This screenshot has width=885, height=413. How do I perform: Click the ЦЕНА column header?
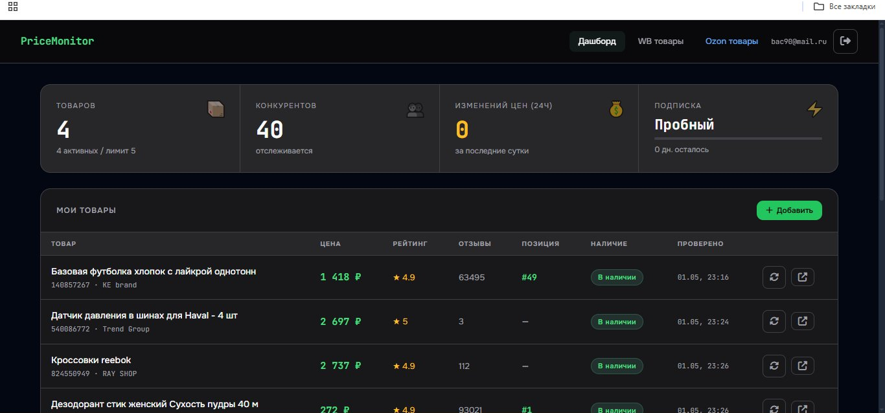coord(330,244)
